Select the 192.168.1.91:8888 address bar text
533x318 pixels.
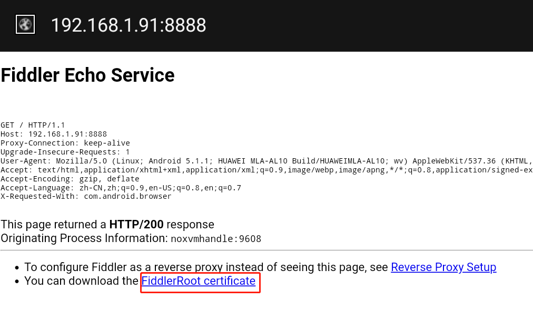click(x=129, y=25)
